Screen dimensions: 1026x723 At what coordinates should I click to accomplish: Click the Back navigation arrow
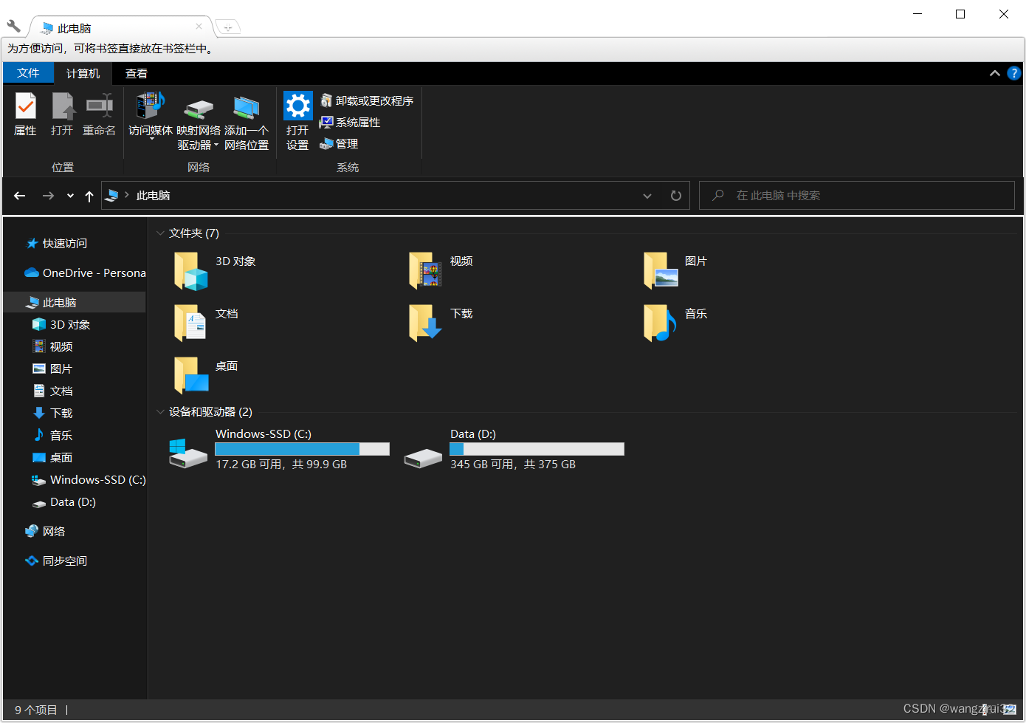click(x=20, y=196)
